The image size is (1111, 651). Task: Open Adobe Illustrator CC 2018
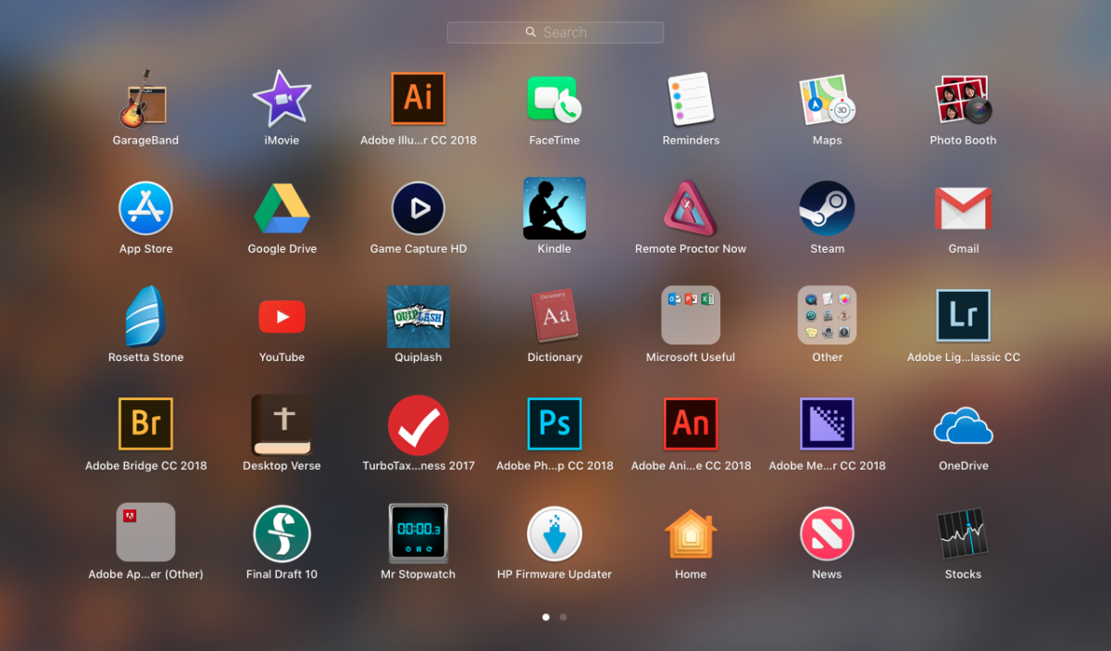tap(418, 99)
